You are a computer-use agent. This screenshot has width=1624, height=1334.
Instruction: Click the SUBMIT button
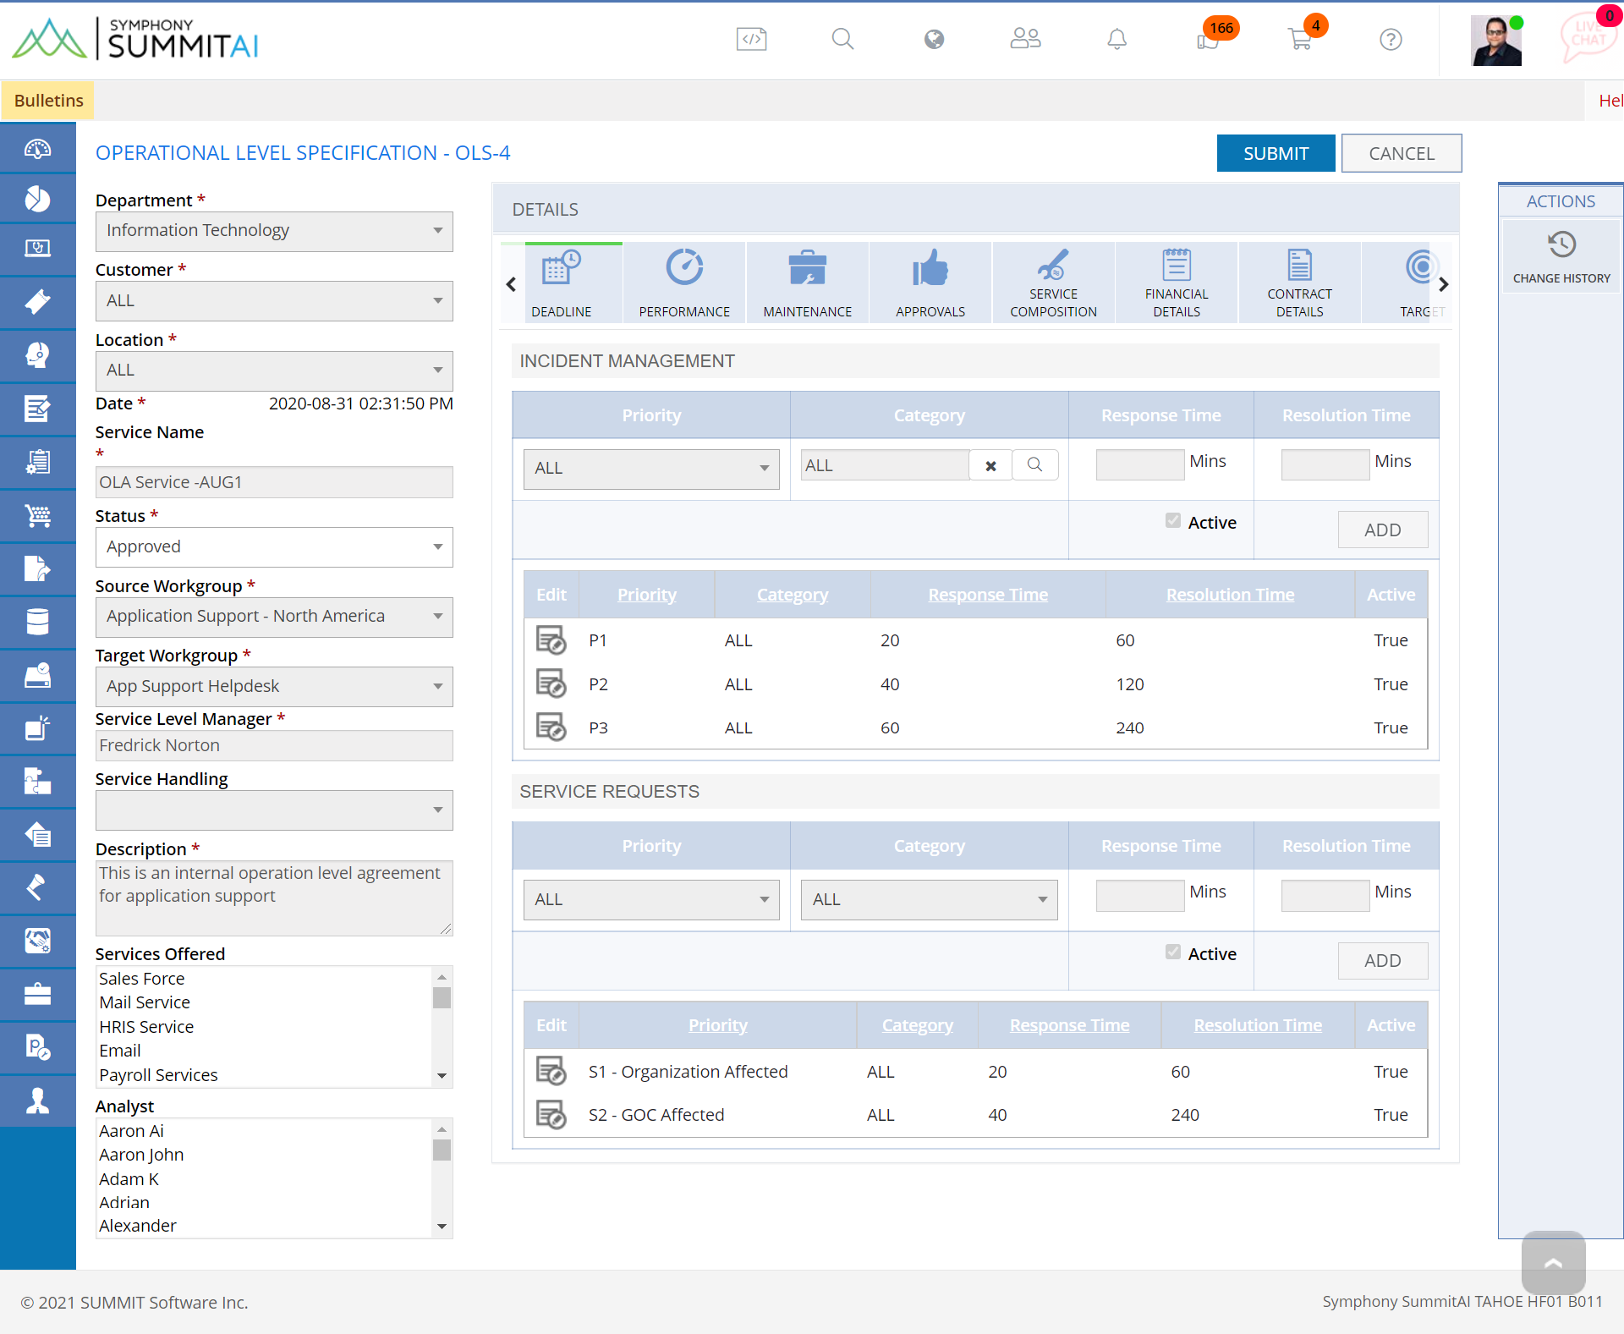pos(1276,153)
